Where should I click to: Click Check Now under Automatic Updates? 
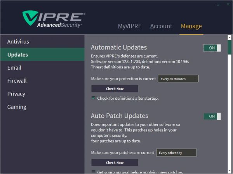coord(115,89)
